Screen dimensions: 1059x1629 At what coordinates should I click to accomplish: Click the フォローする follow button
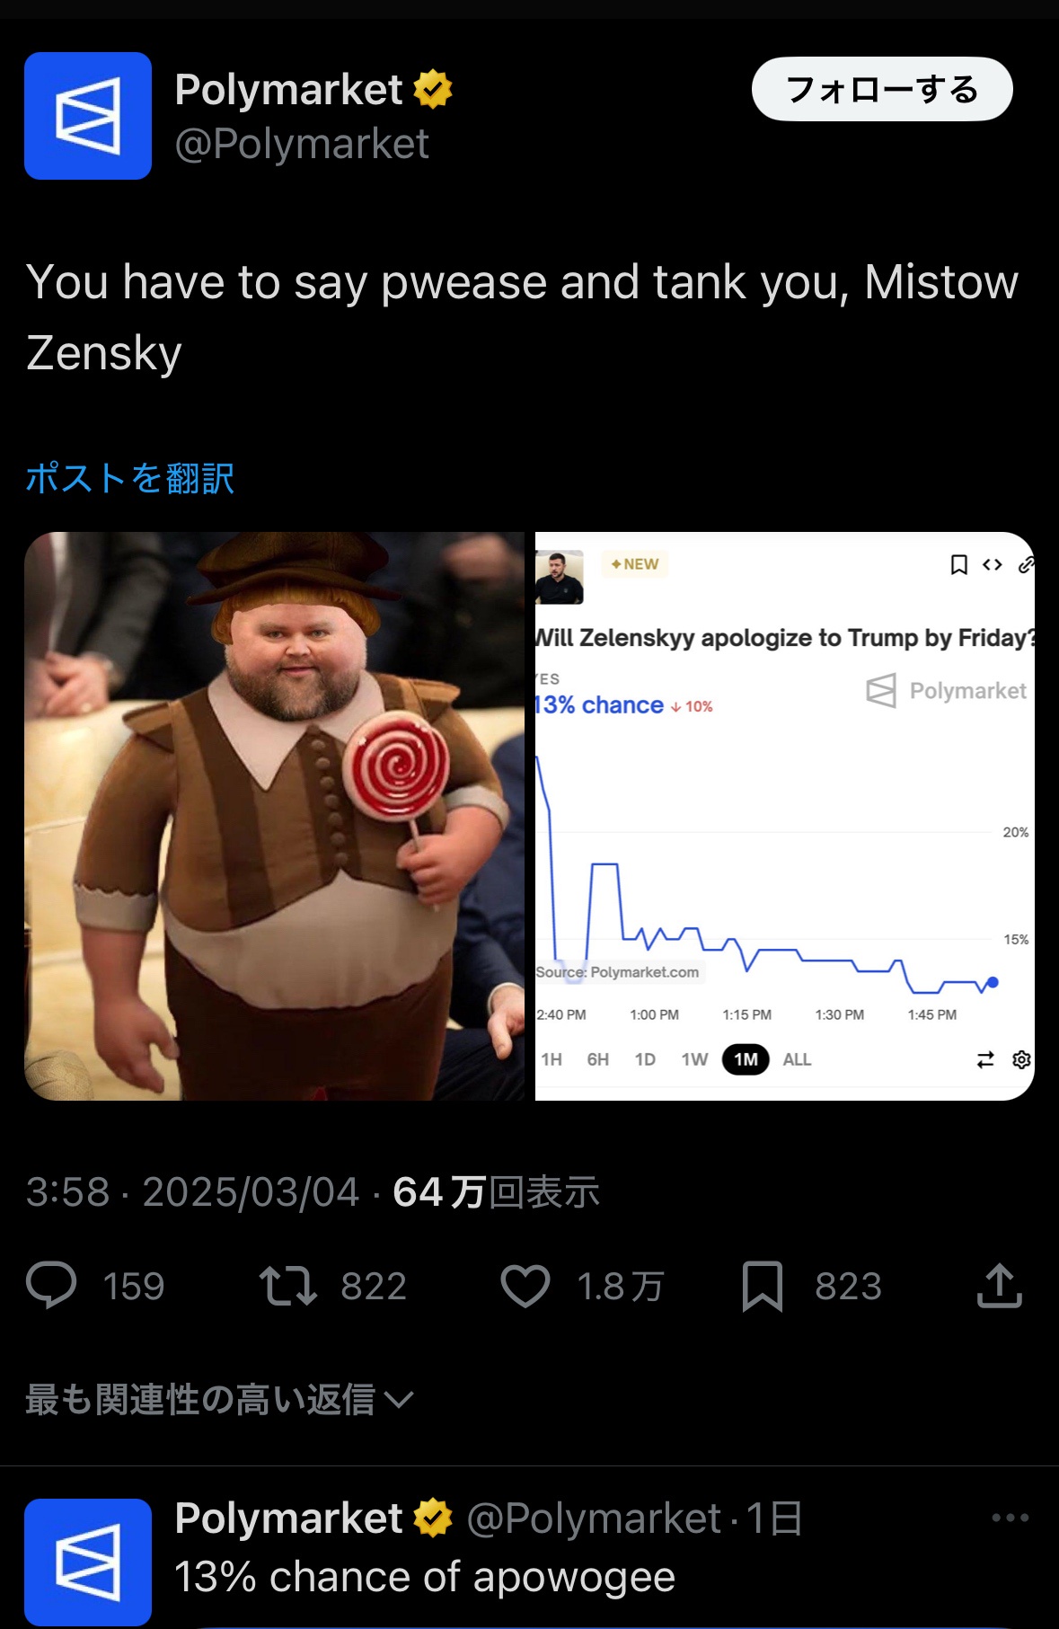tap(882, 89)
